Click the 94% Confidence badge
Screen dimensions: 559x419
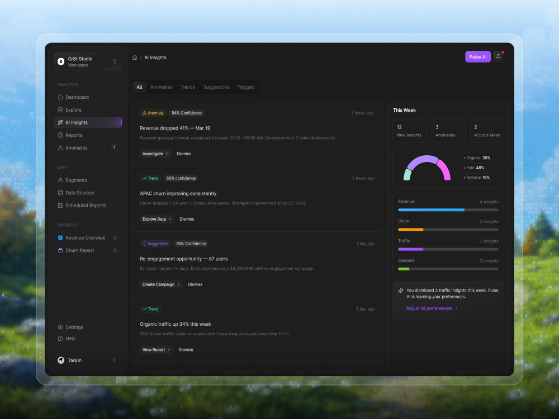[187, 113]
